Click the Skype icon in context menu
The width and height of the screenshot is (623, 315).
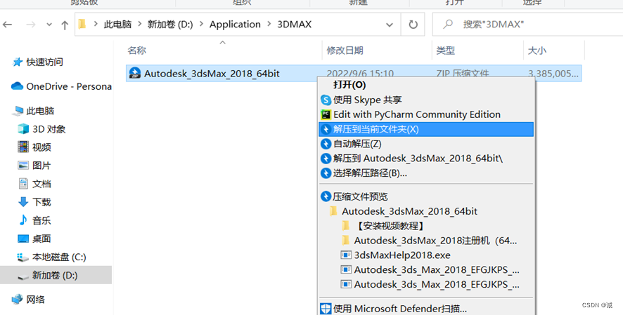point(326,100)
